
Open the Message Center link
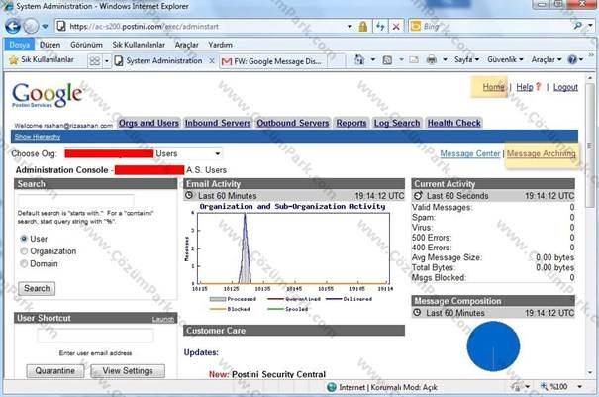[x=470, y=153]
